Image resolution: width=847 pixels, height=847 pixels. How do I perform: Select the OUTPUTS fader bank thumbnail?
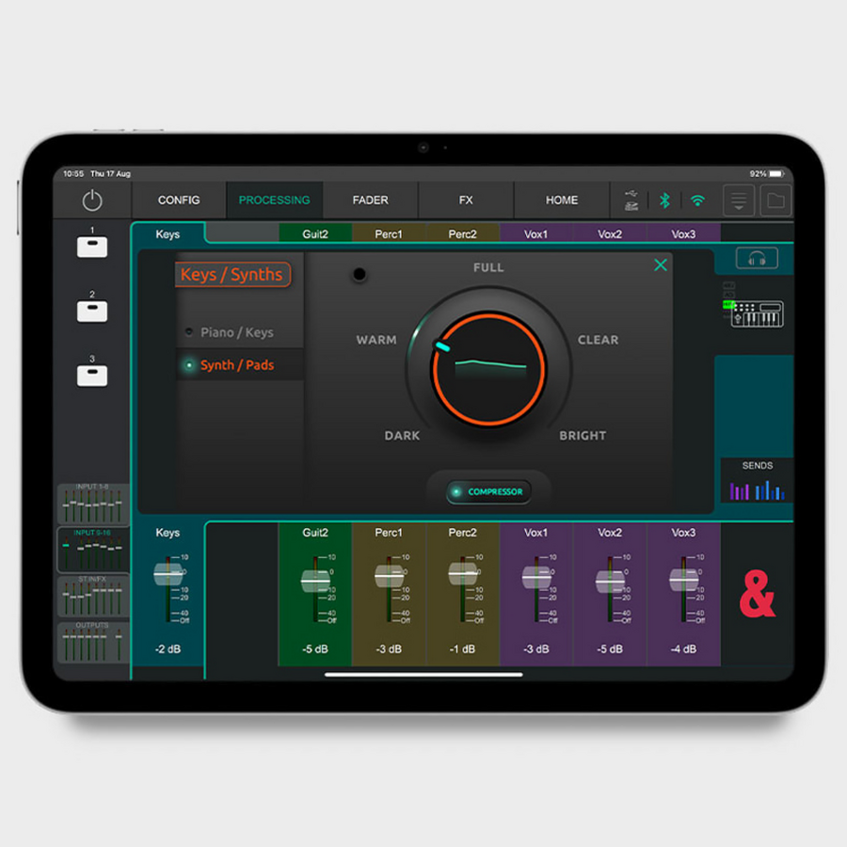[92, 643]
